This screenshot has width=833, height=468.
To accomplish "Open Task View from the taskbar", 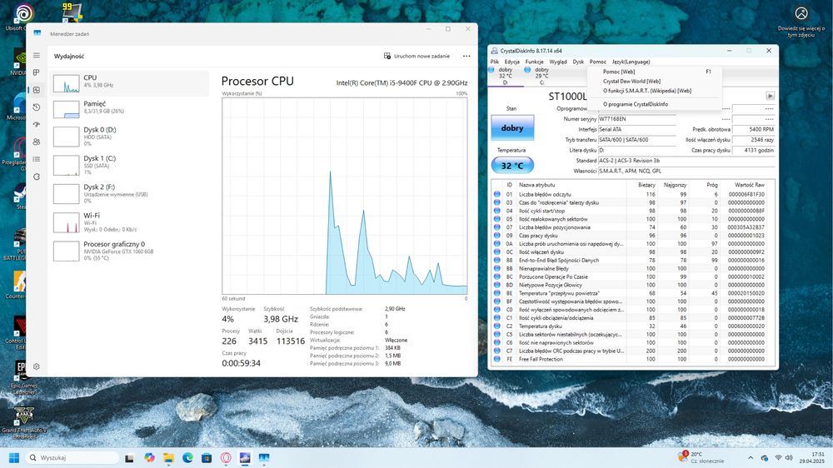I will [129, 458].
